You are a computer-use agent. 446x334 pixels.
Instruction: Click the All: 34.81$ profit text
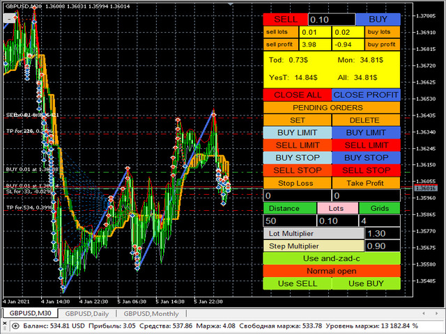(x=357, y=77)
